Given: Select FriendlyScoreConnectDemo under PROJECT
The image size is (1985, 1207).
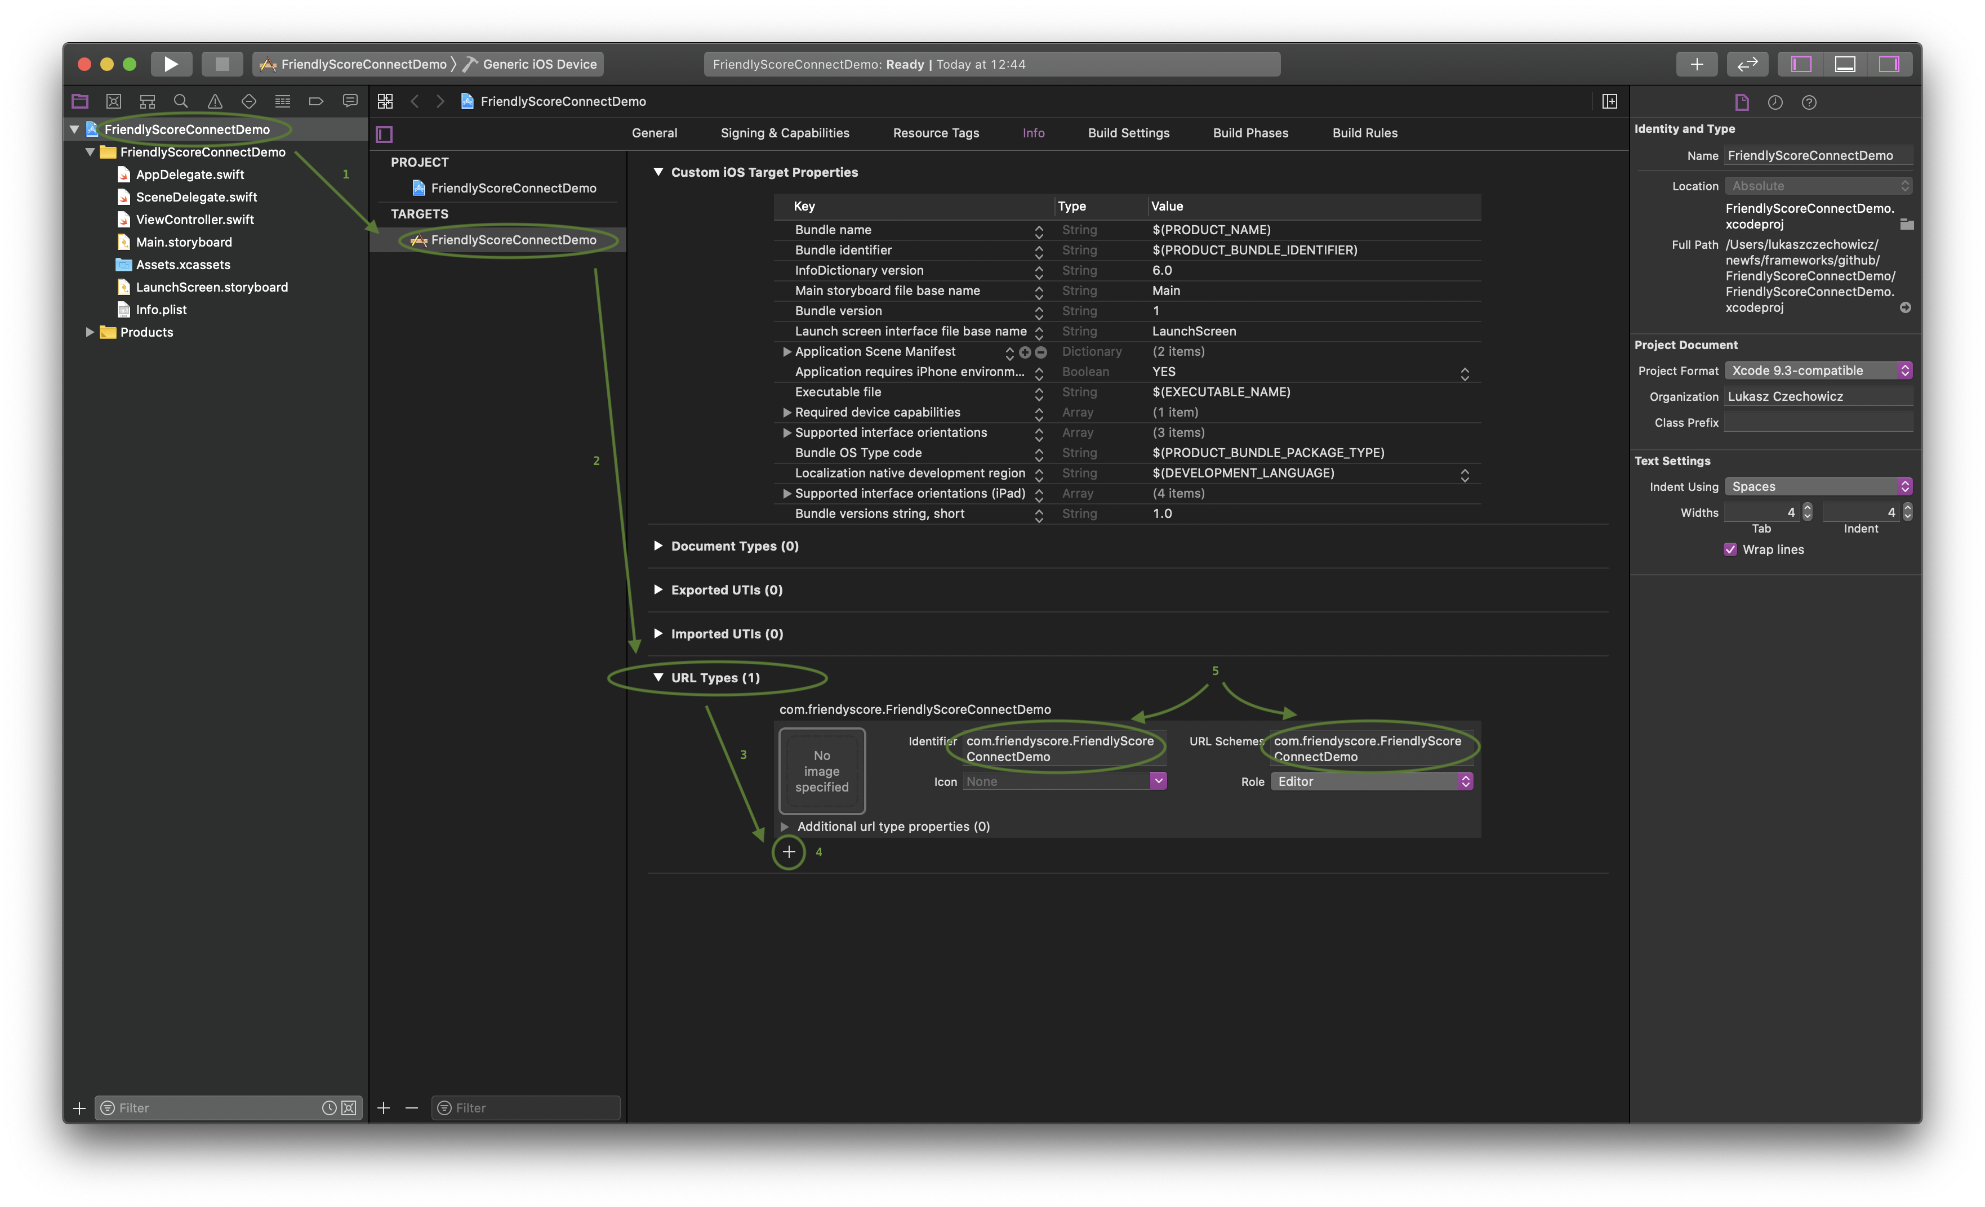Looking at the screenshot, I should pyautogui.click(x=504, y=187).
